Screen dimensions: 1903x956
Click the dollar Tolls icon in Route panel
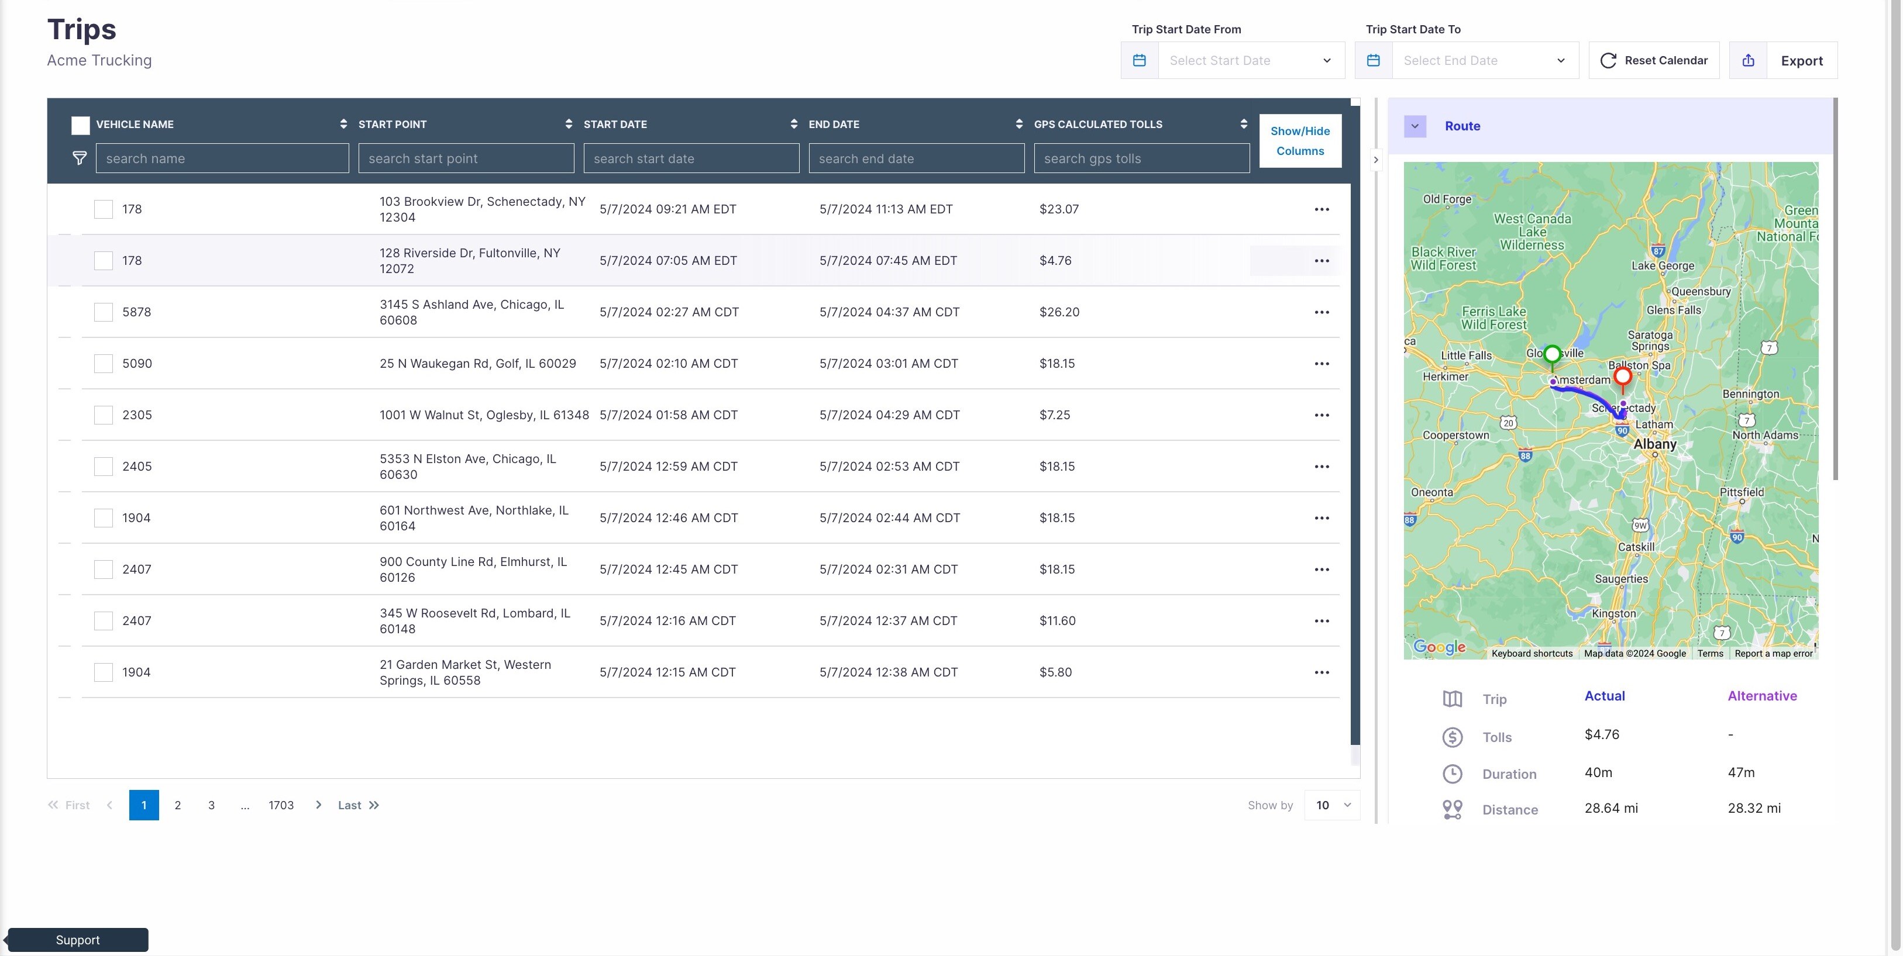(x=1451, y=737)
